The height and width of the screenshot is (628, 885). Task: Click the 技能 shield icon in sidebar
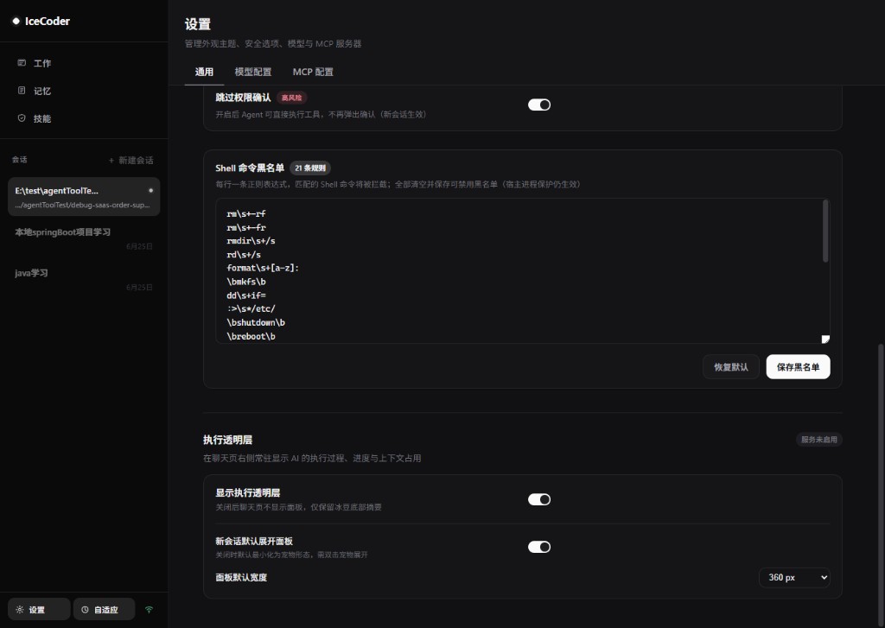(22, 118)
